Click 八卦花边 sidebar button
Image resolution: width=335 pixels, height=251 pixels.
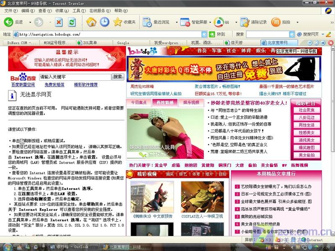[x=307, y=118]
